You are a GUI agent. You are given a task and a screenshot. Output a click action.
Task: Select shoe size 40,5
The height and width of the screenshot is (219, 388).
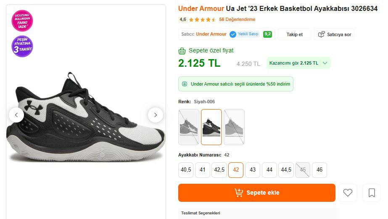[x=186, y=170]
